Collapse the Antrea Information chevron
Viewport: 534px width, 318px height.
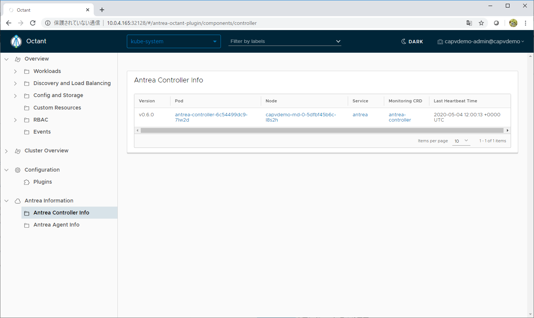[6, 201]
